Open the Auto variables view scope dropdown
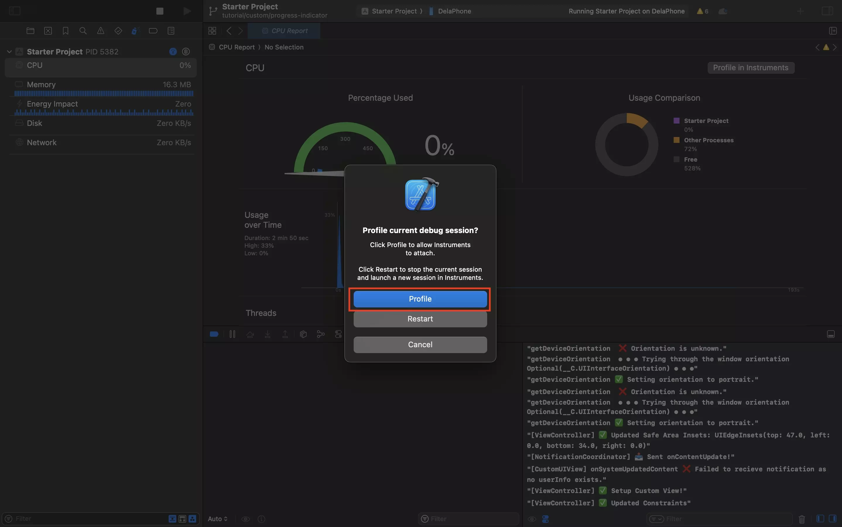842x527 pixels. 218,519
